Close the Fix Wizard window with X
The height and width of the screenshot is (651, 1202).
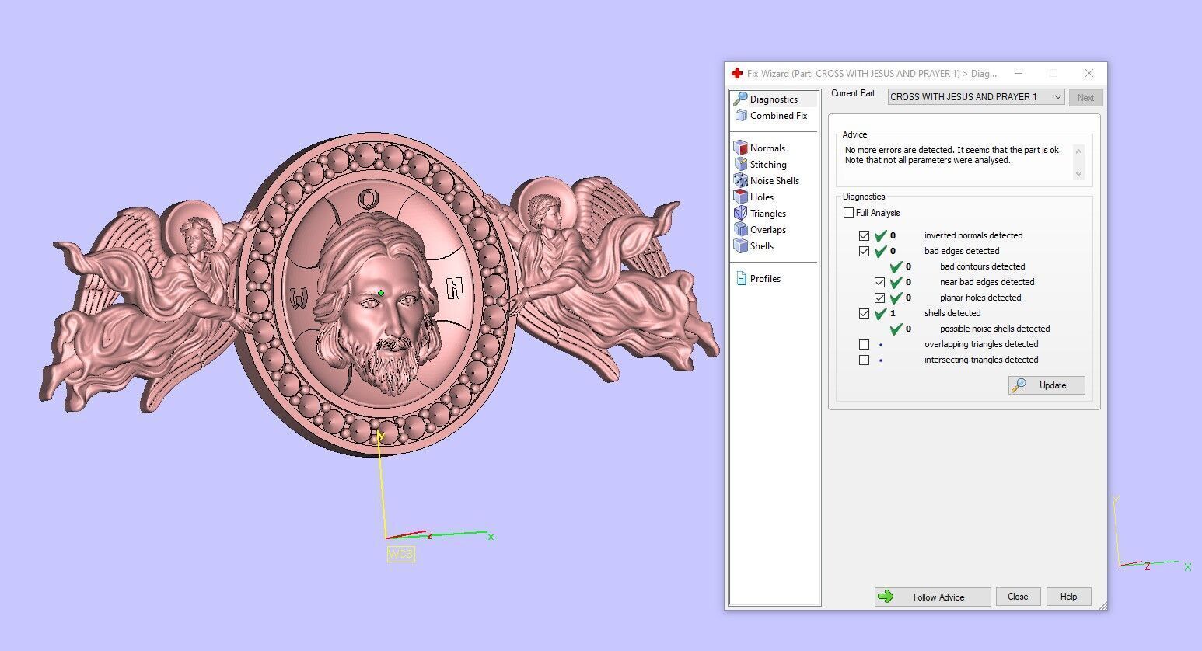click(1088, 73)
